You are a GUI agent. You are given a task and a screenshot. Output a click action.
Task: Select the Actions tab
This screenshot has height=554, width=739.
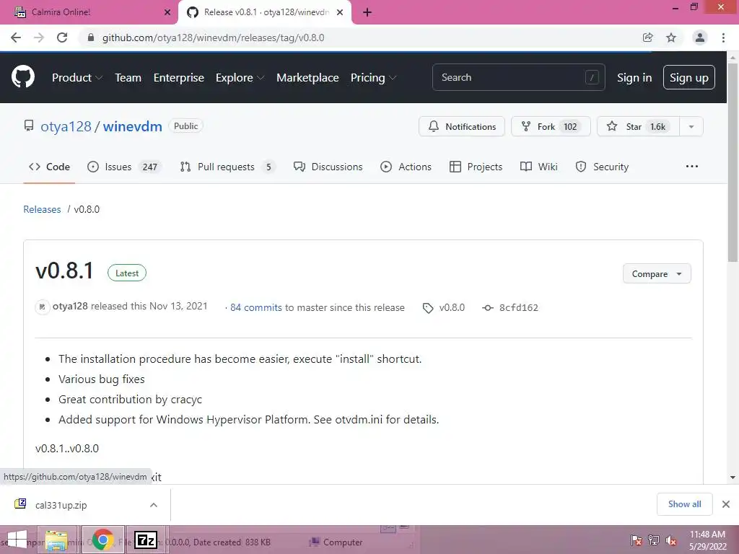point(406,167)
